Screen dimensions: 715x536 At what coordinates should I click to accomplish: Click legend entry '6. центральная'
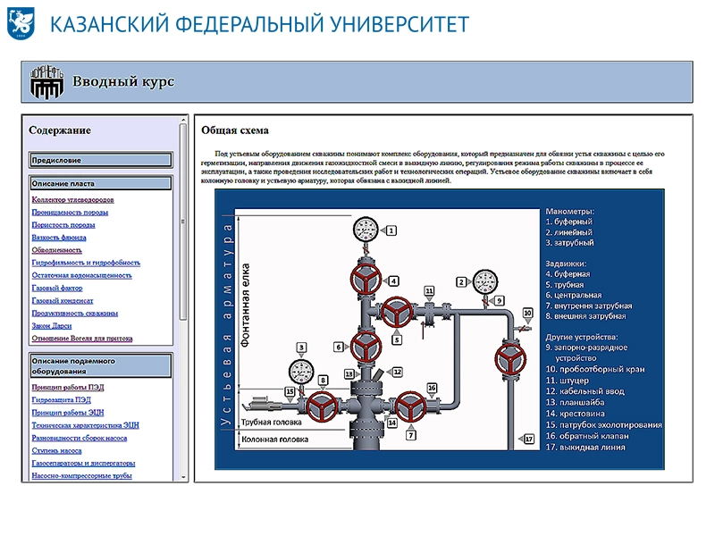pos(573,295)
